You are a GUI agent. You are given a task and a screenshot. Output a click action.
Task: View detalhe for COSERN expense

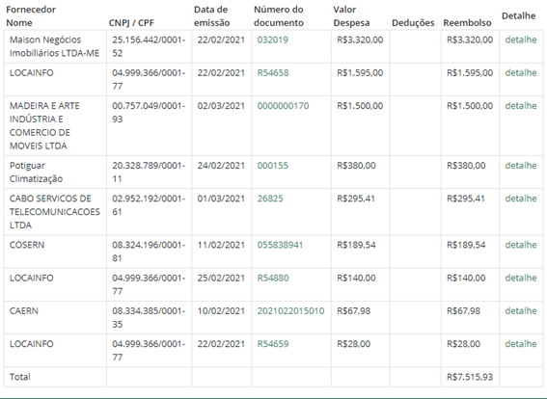pyautogui.click(x=521, y=245)
